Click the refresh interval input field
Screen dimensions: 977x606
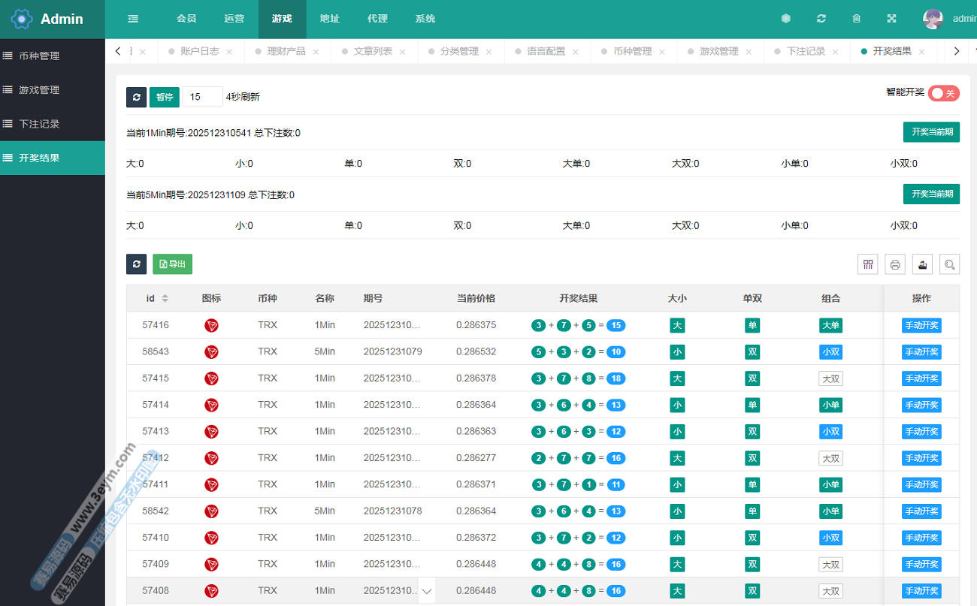(202, 97)
